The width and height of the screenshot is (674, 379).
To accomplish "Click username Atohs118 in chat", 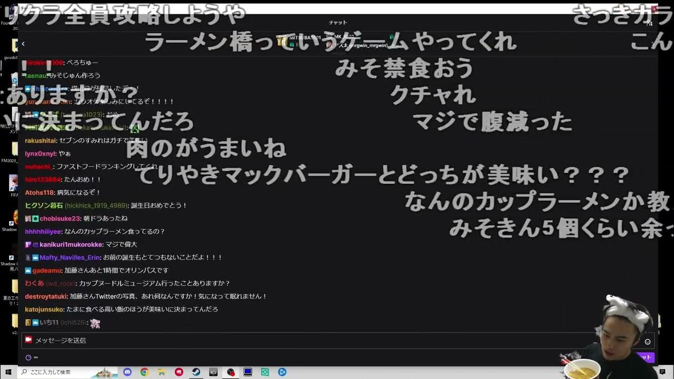I will [39, 193].
